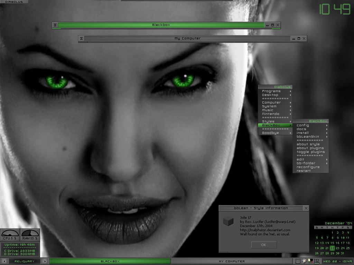The width and height of the screenshot is (354, 265).
Task: Click the My Computer task button in taskbar
Action: point(232,262)
